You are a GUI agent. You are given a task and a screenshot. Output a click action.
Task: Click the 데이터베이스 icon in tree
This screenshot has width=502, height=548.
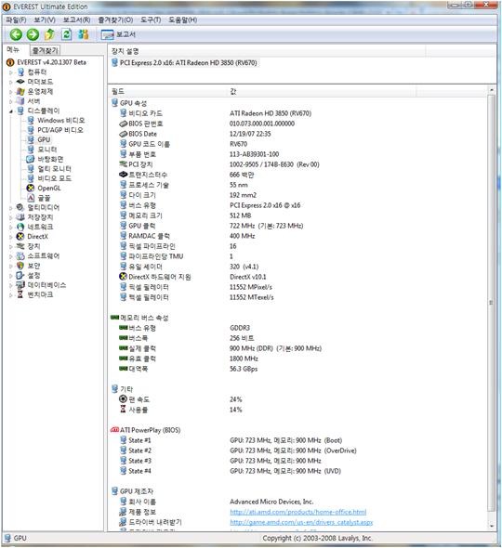tap(20, 285)
